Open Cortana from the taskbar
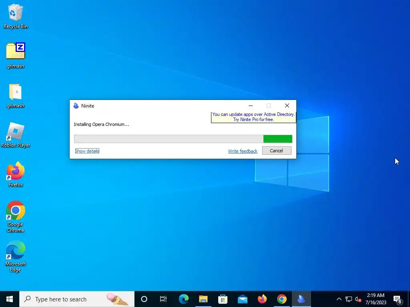The width and height of the screenshot is (410, 307). pyautogui.click(x=144, y=299)
